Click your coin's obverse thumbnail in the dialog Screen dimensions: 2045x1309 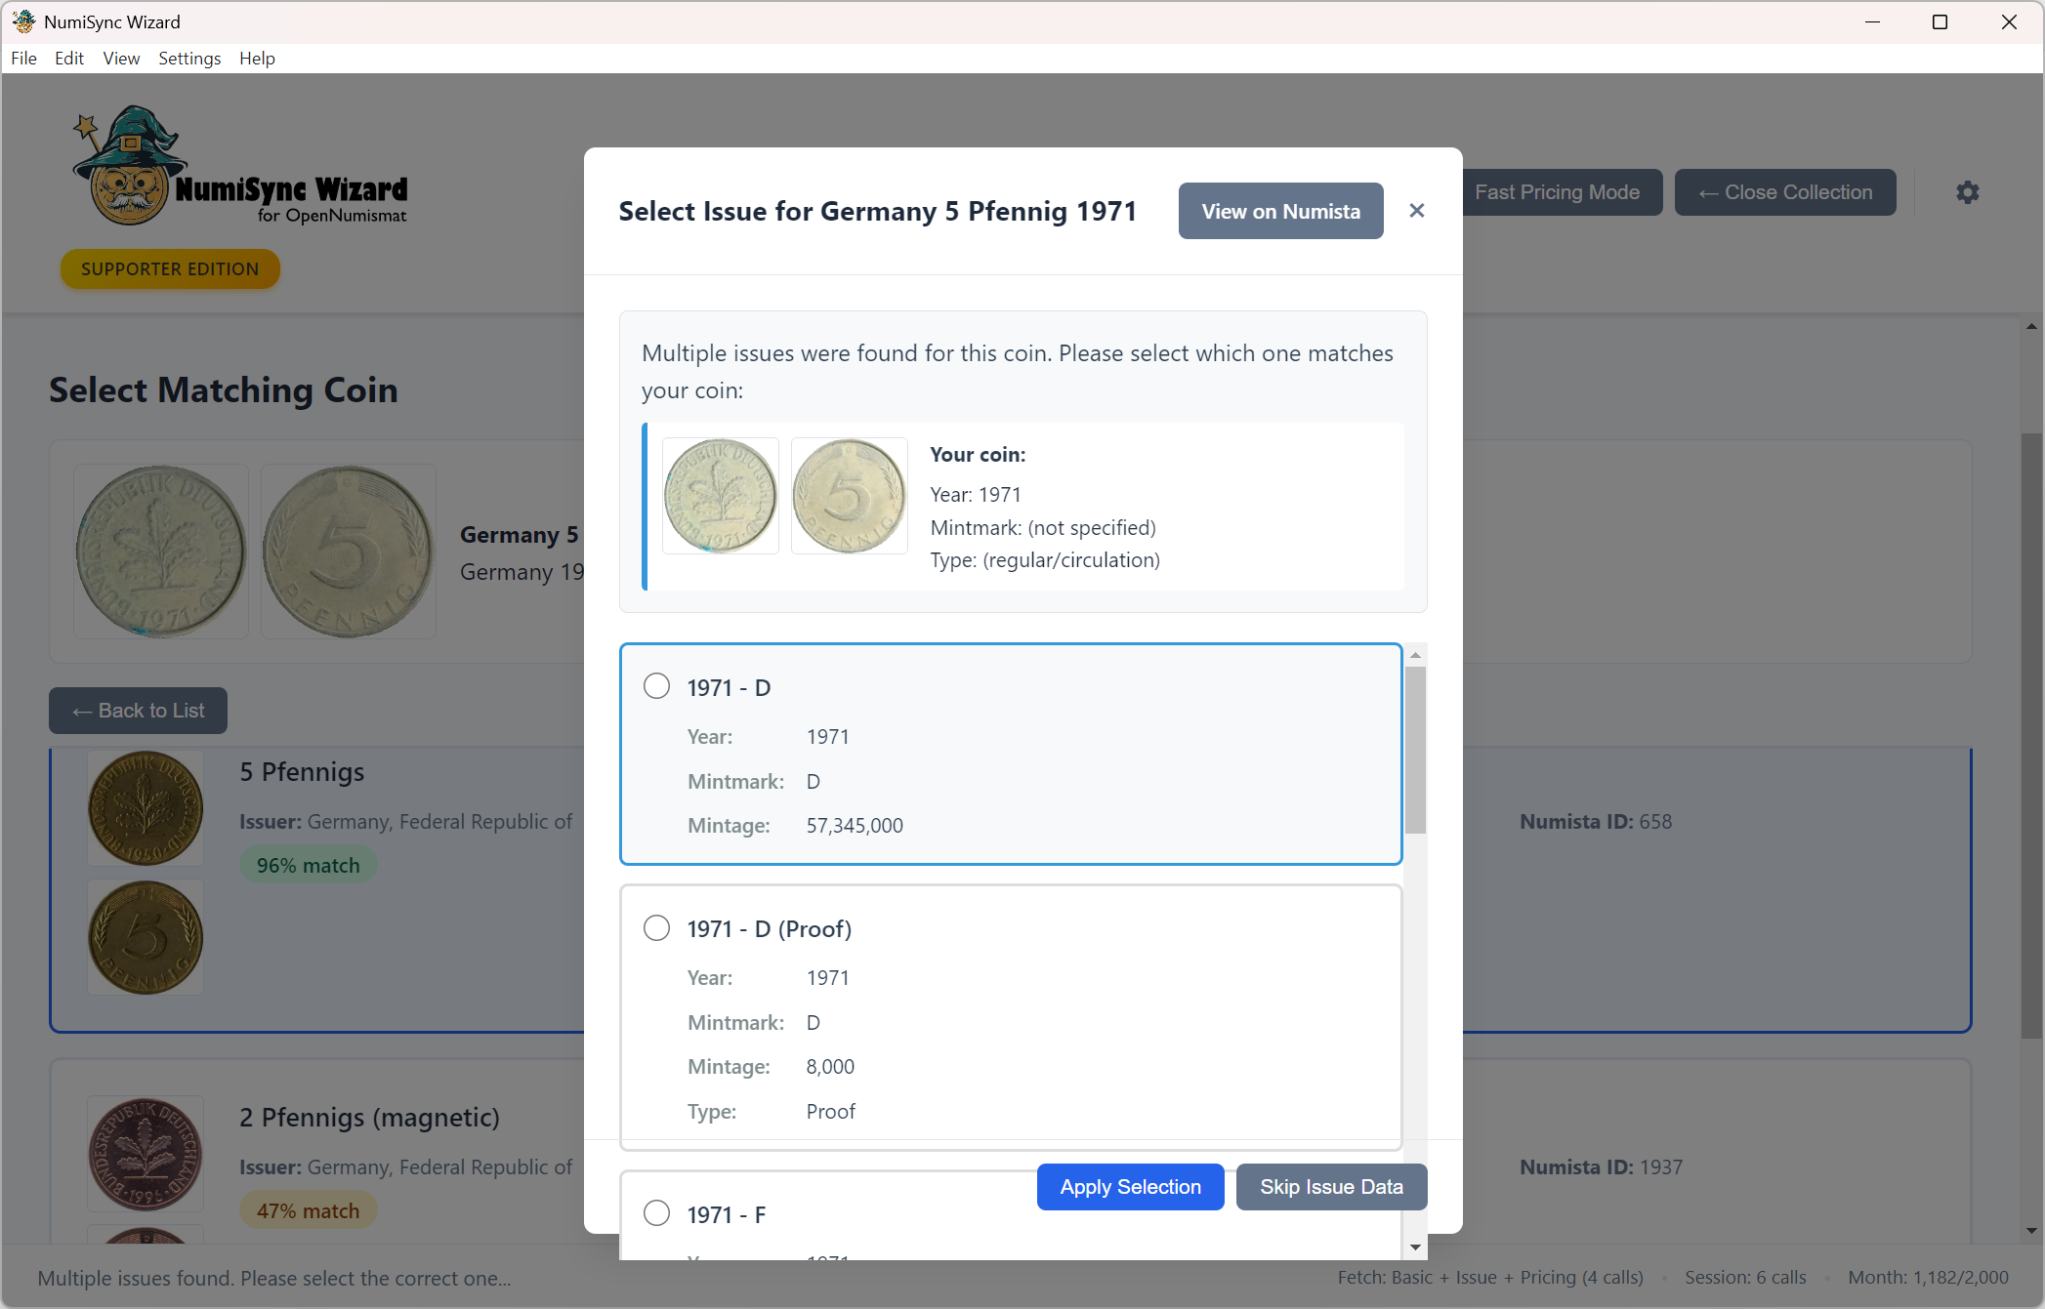720,496
